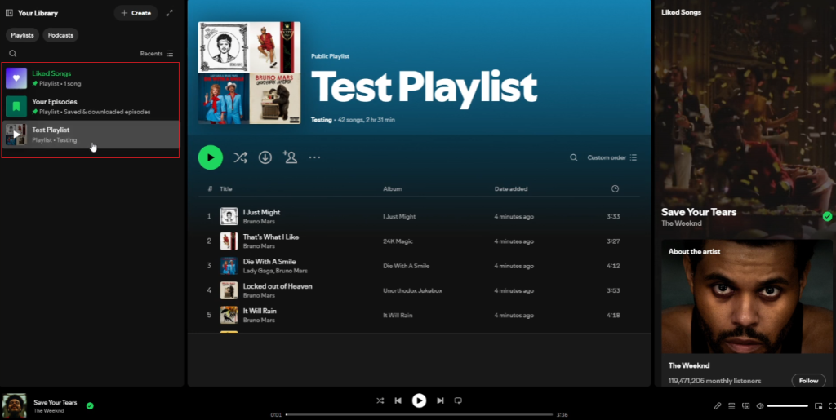Adjust the volume slider

point(788,406)
